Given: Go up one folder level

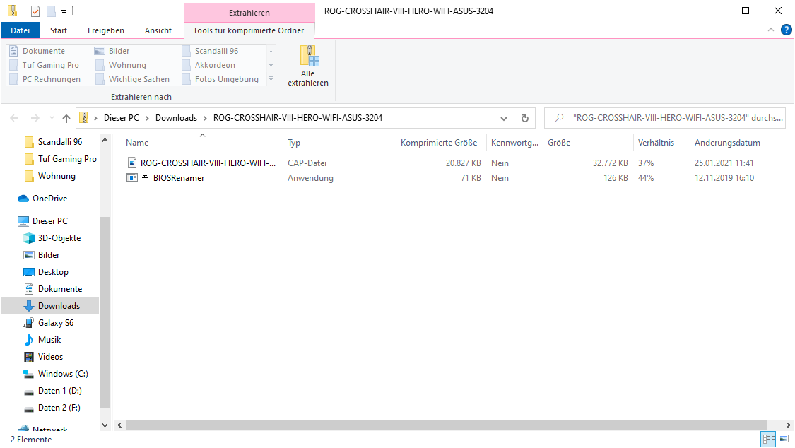Looking at the screenshot, I should (x=66, y=118).
